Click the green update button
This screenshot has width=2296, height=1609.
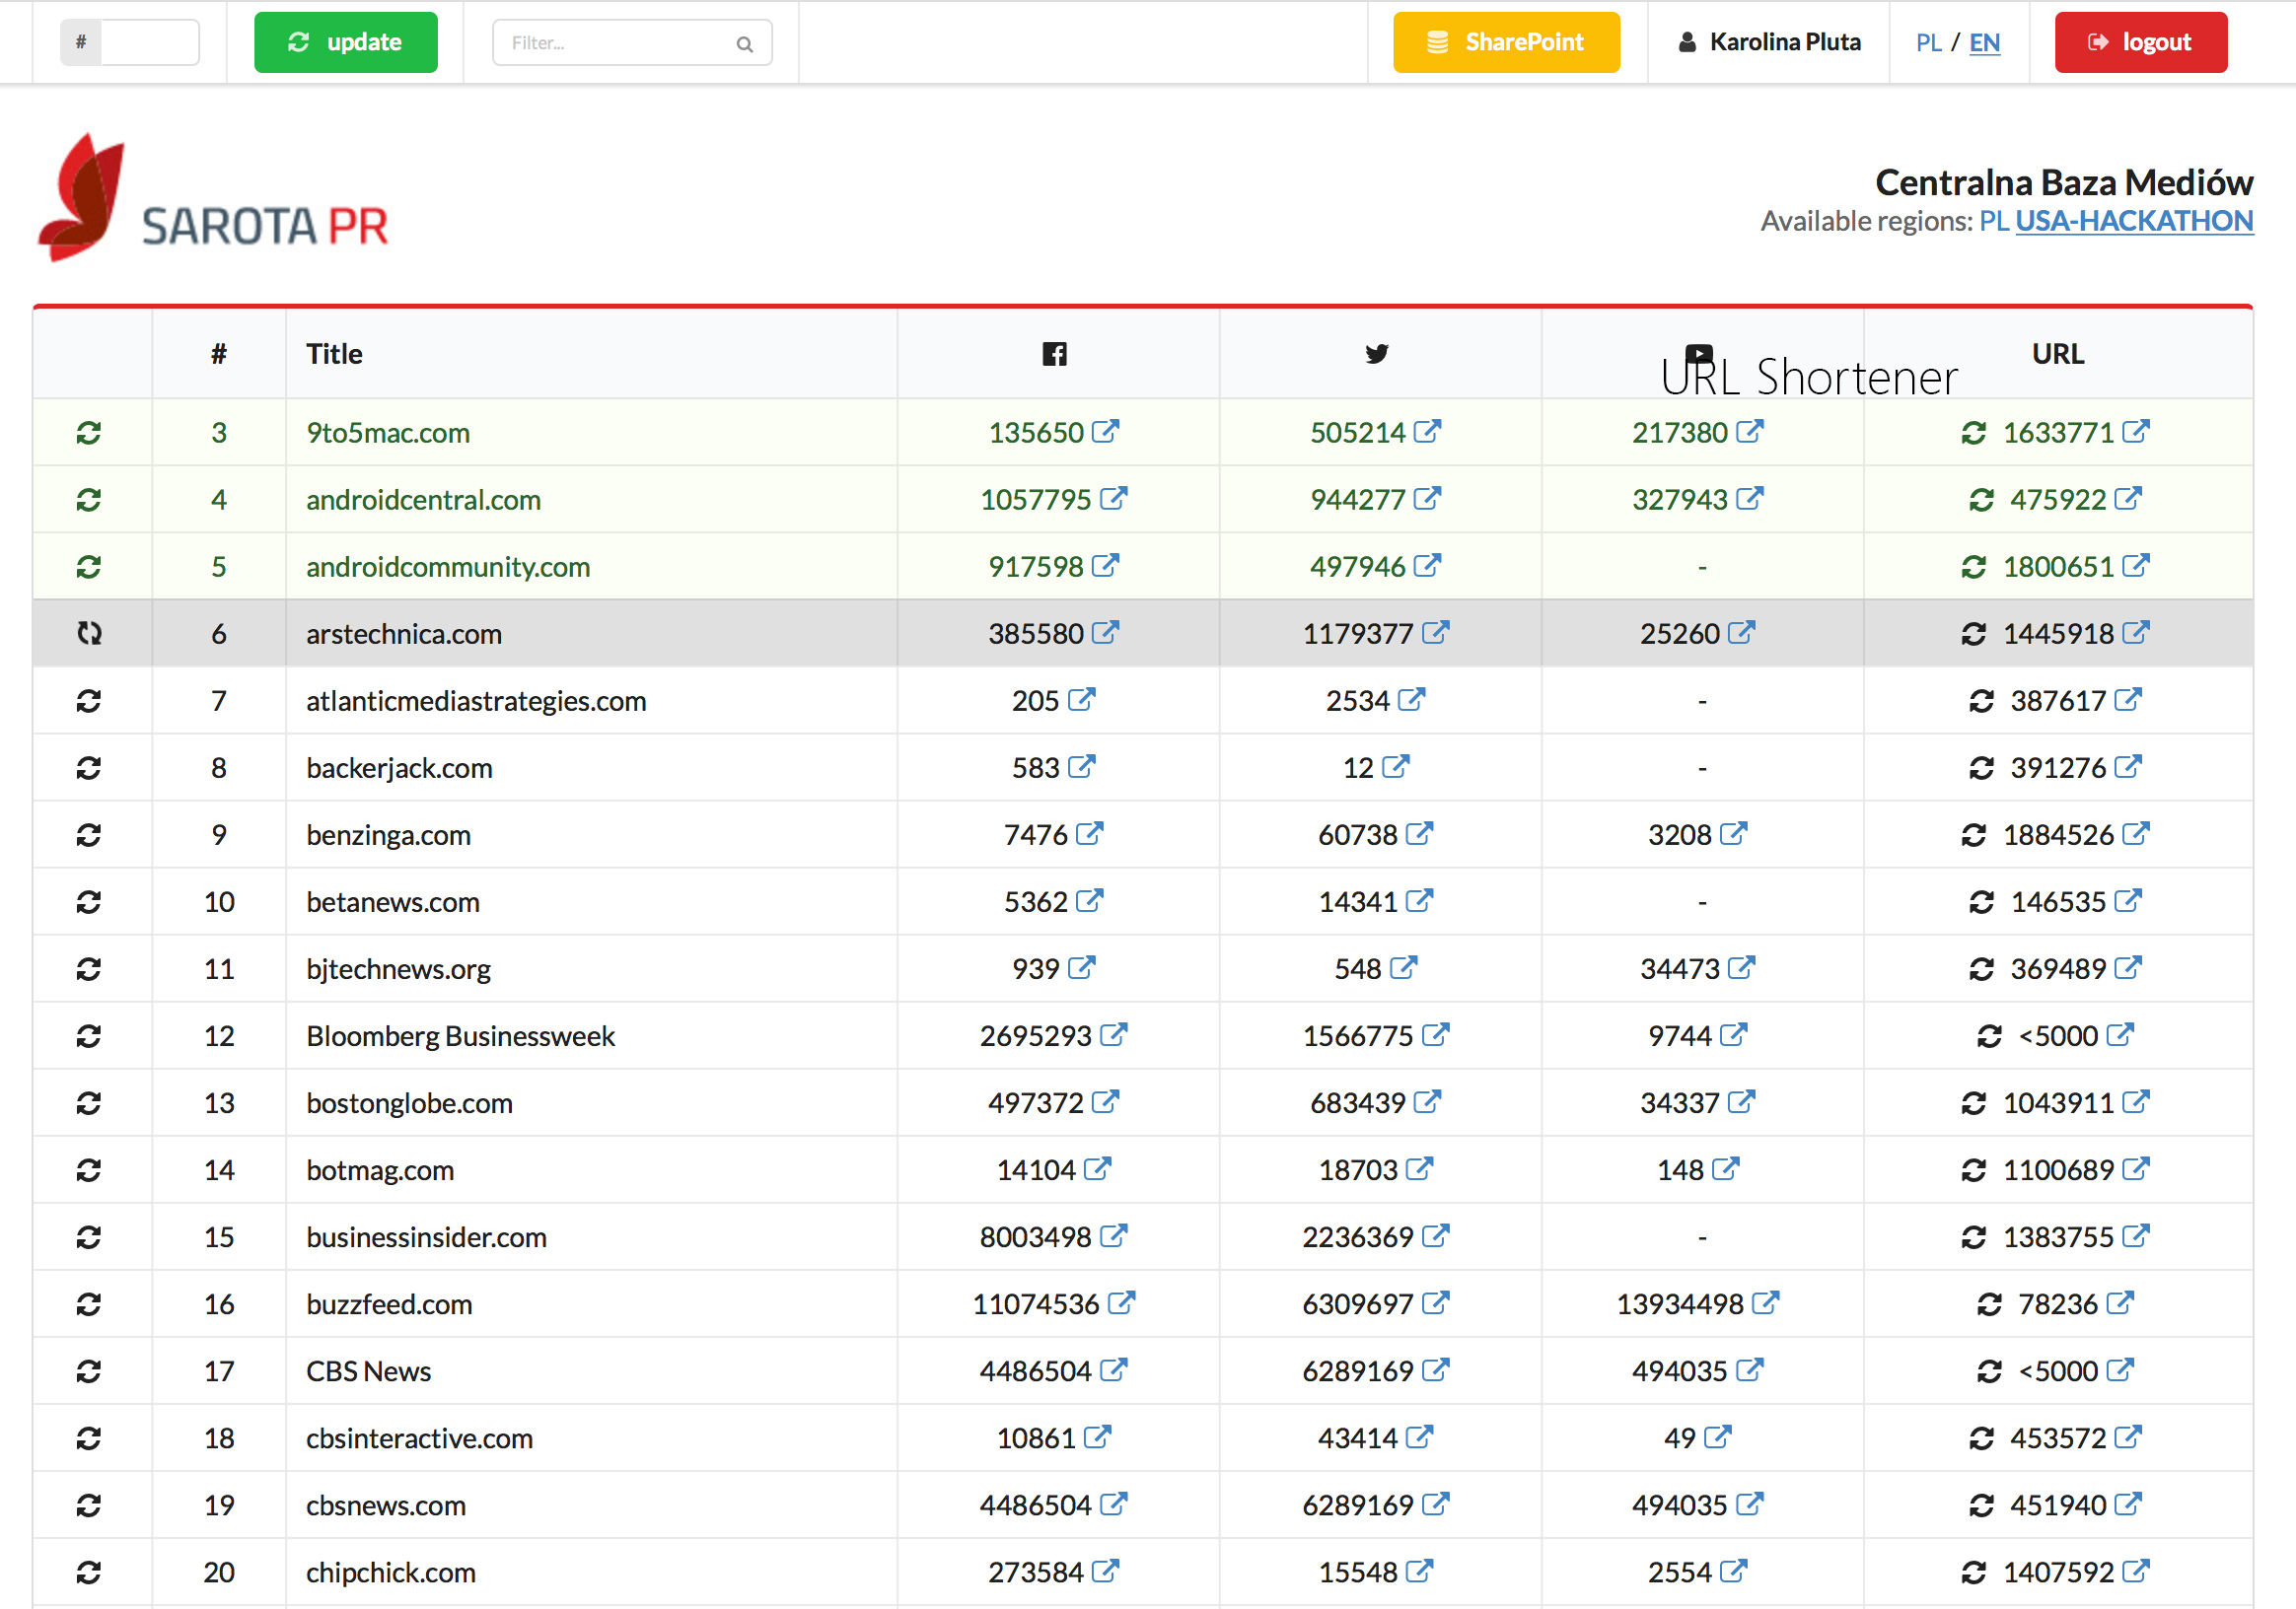point(345,42)
